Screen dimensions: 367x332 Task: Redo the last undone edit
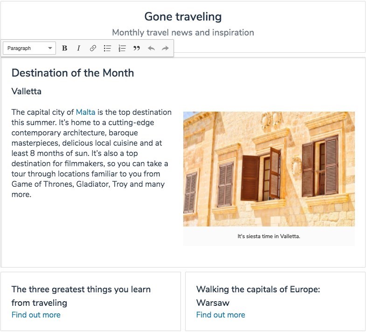165,48
